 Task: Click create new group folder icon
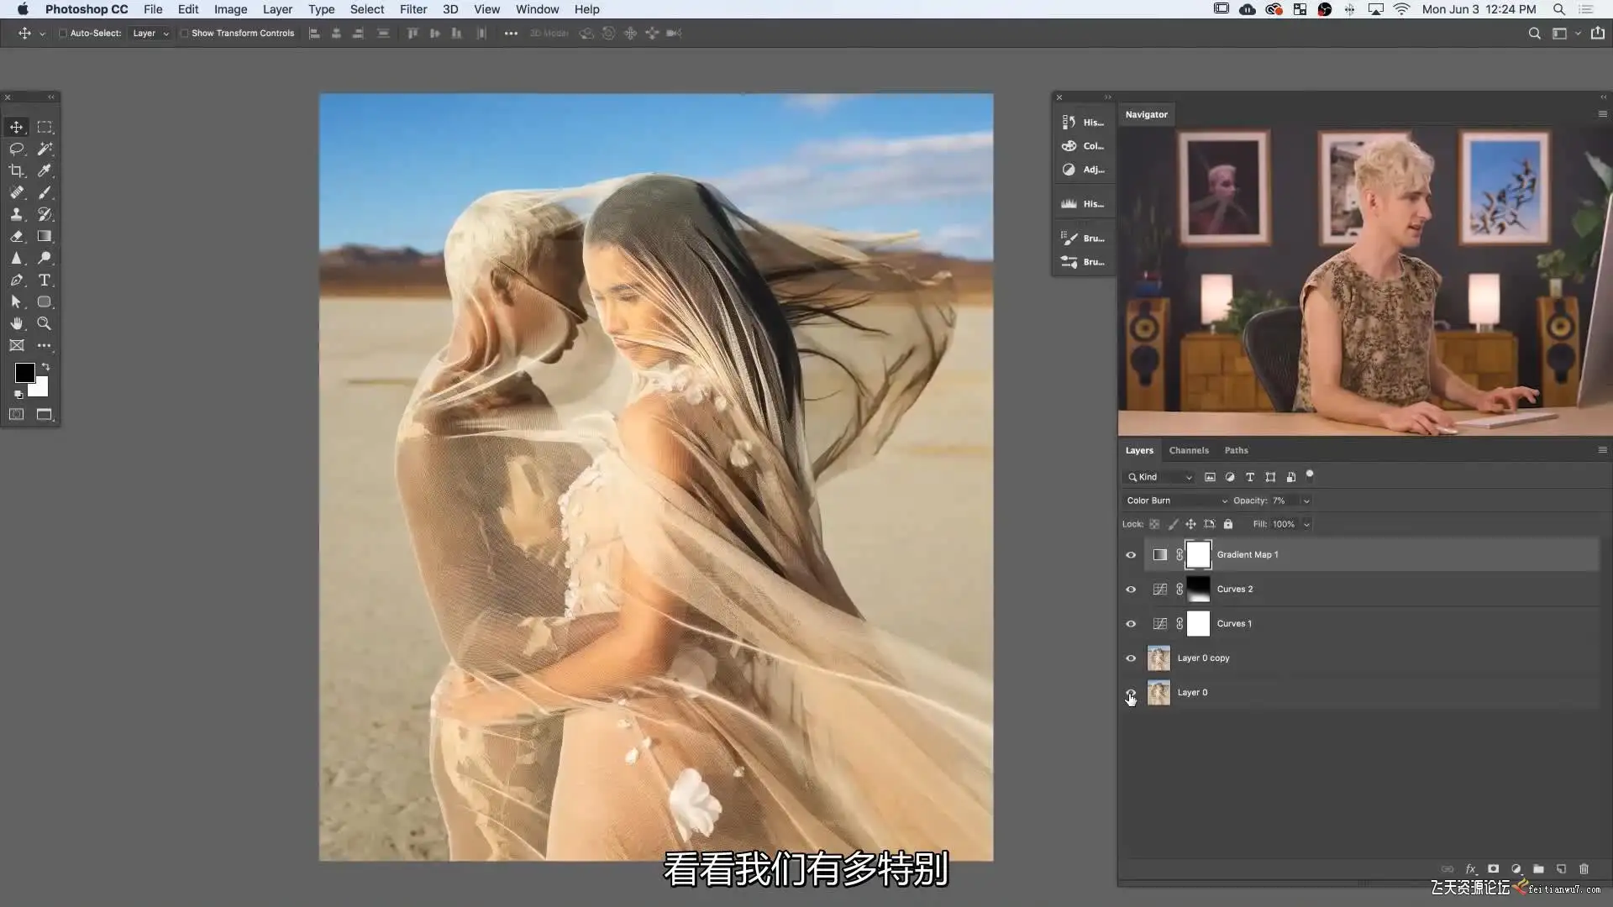point(1538,869)
